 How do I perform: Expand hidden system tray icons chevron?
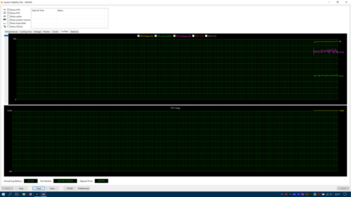coord(282,194)
